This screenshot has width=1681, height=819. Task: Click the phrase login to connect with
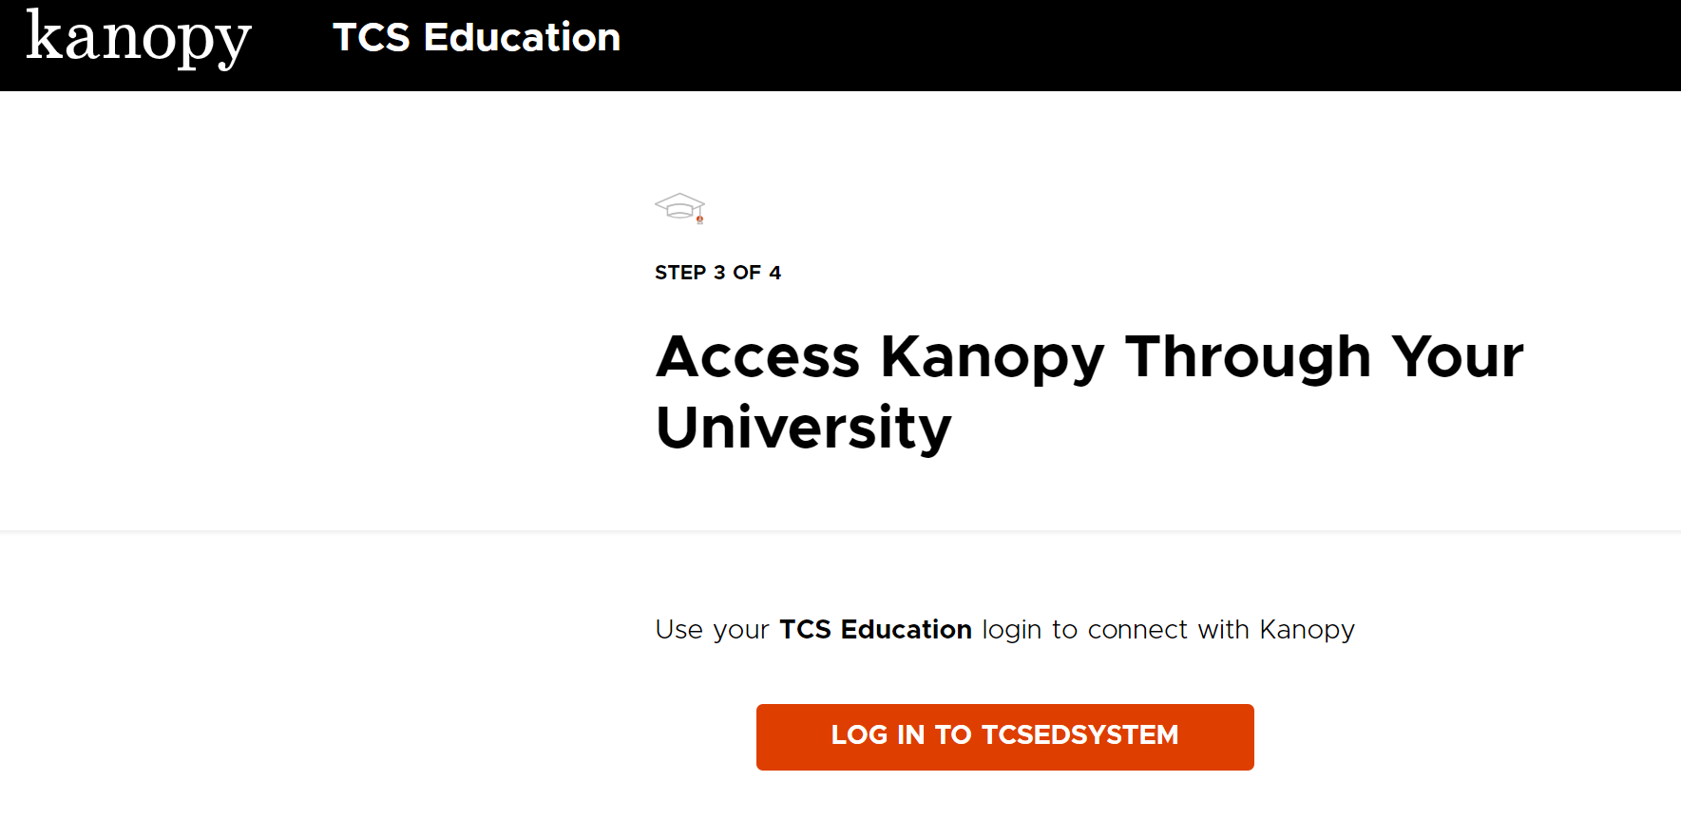pos(1116,631)
